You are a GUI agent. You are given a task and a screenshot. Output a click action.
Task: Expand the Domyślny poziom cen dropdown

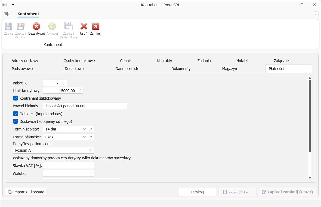click(90, 150)
